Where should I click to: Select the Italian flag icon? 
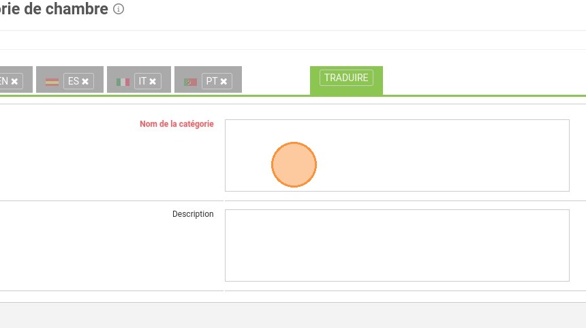[123, 82]
